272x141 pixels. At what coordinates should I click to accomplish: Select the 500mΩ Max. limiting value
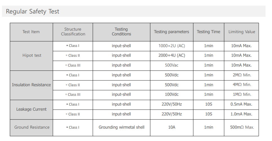tap(242, 128)
